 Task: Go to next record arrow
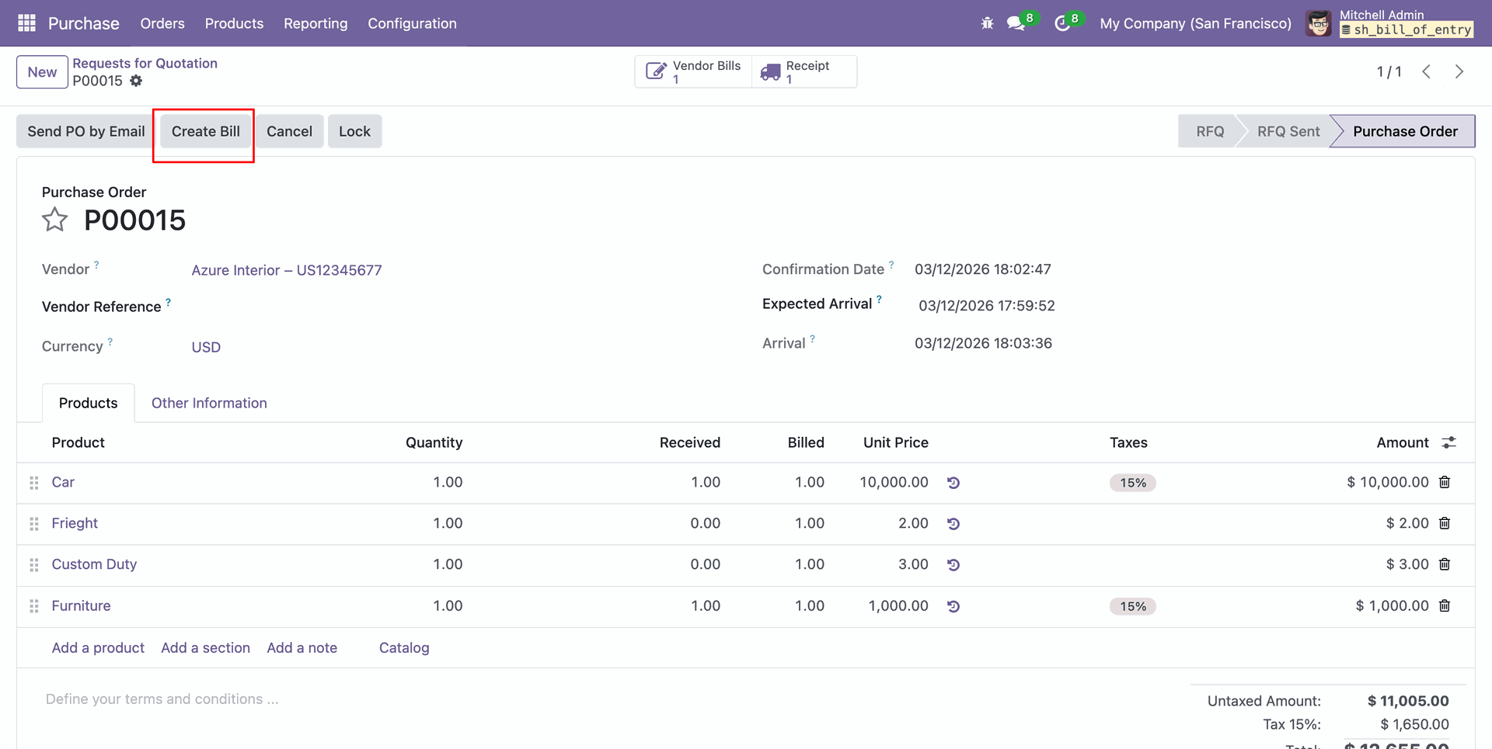coord(1459,71)
